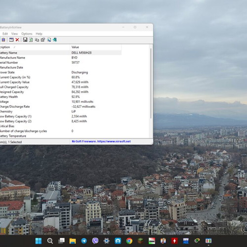Open the Options menu
This screenshot has height=247, width=247.
click(27, 34)
